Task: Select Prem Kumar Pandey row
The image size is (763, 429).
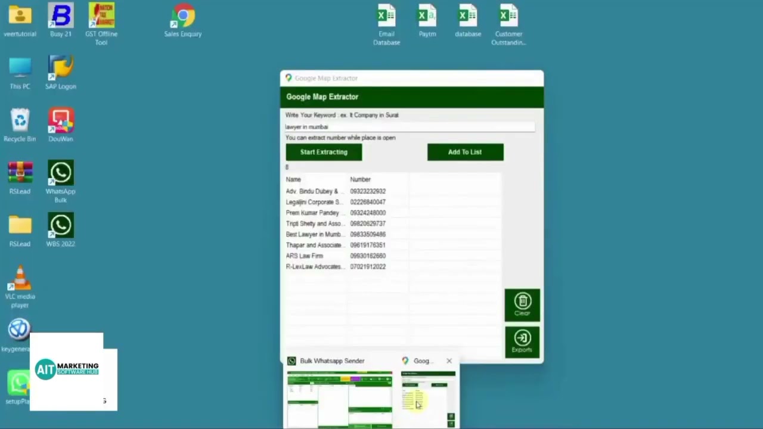Action: point(393,213)
